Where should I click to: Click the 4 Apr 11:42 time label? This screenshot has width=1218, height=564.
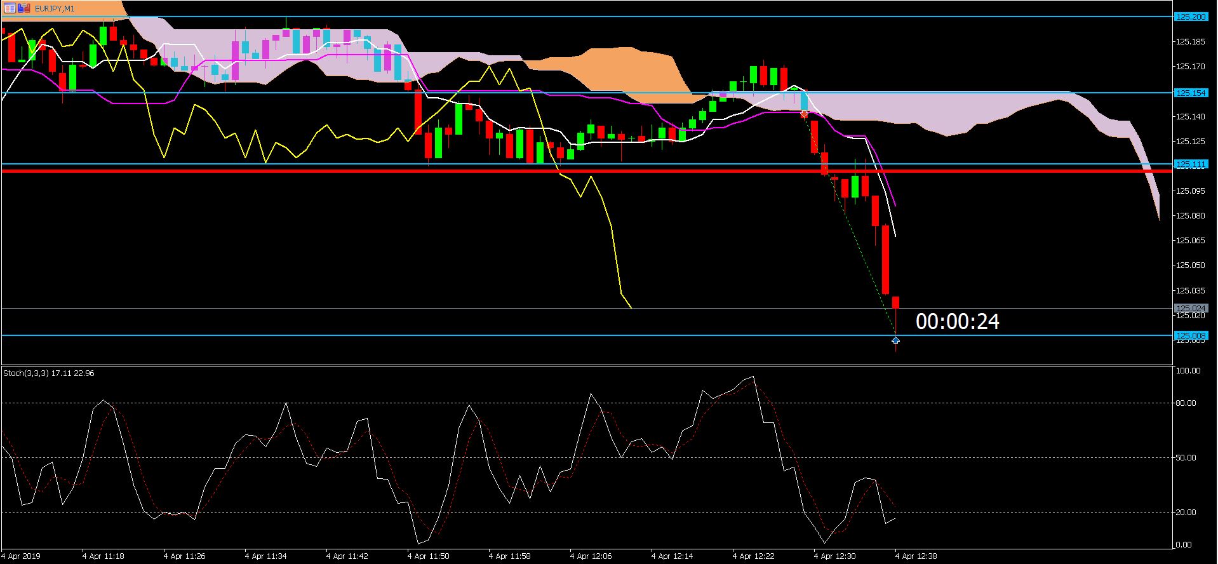pyautogui.click(x=347, y=556)
